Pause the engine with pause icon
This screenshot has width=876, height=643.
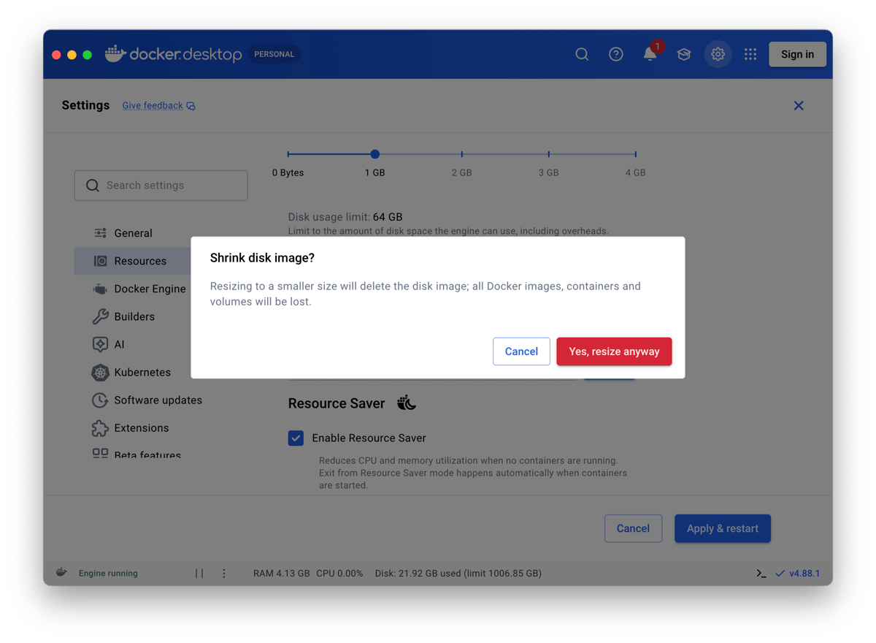[199, 574]
